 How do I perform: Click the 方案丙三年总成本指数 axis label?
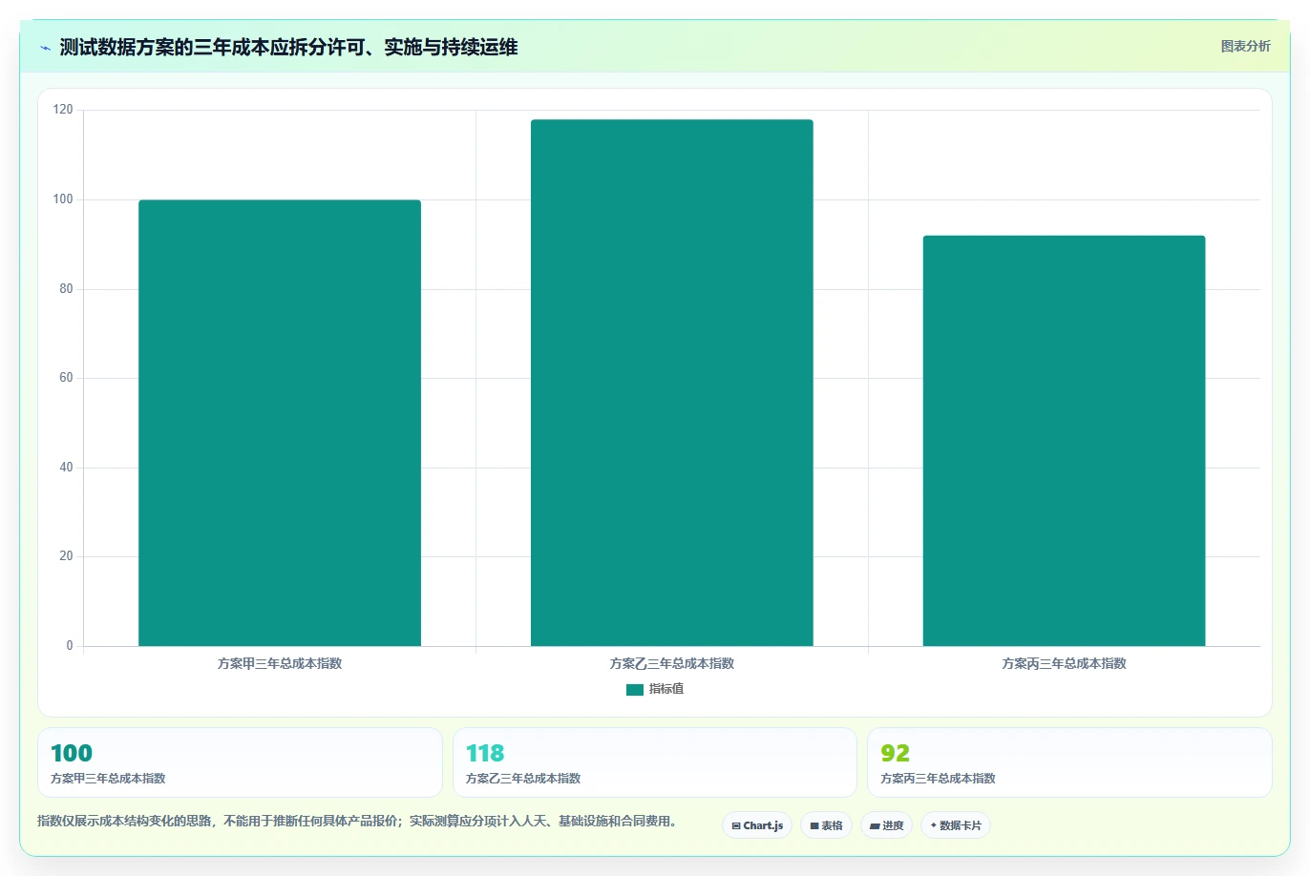point(1064,663)
